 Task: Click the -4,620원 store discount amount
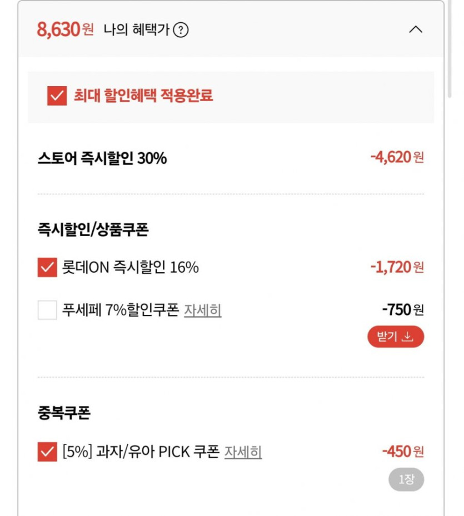click(397, 158)
